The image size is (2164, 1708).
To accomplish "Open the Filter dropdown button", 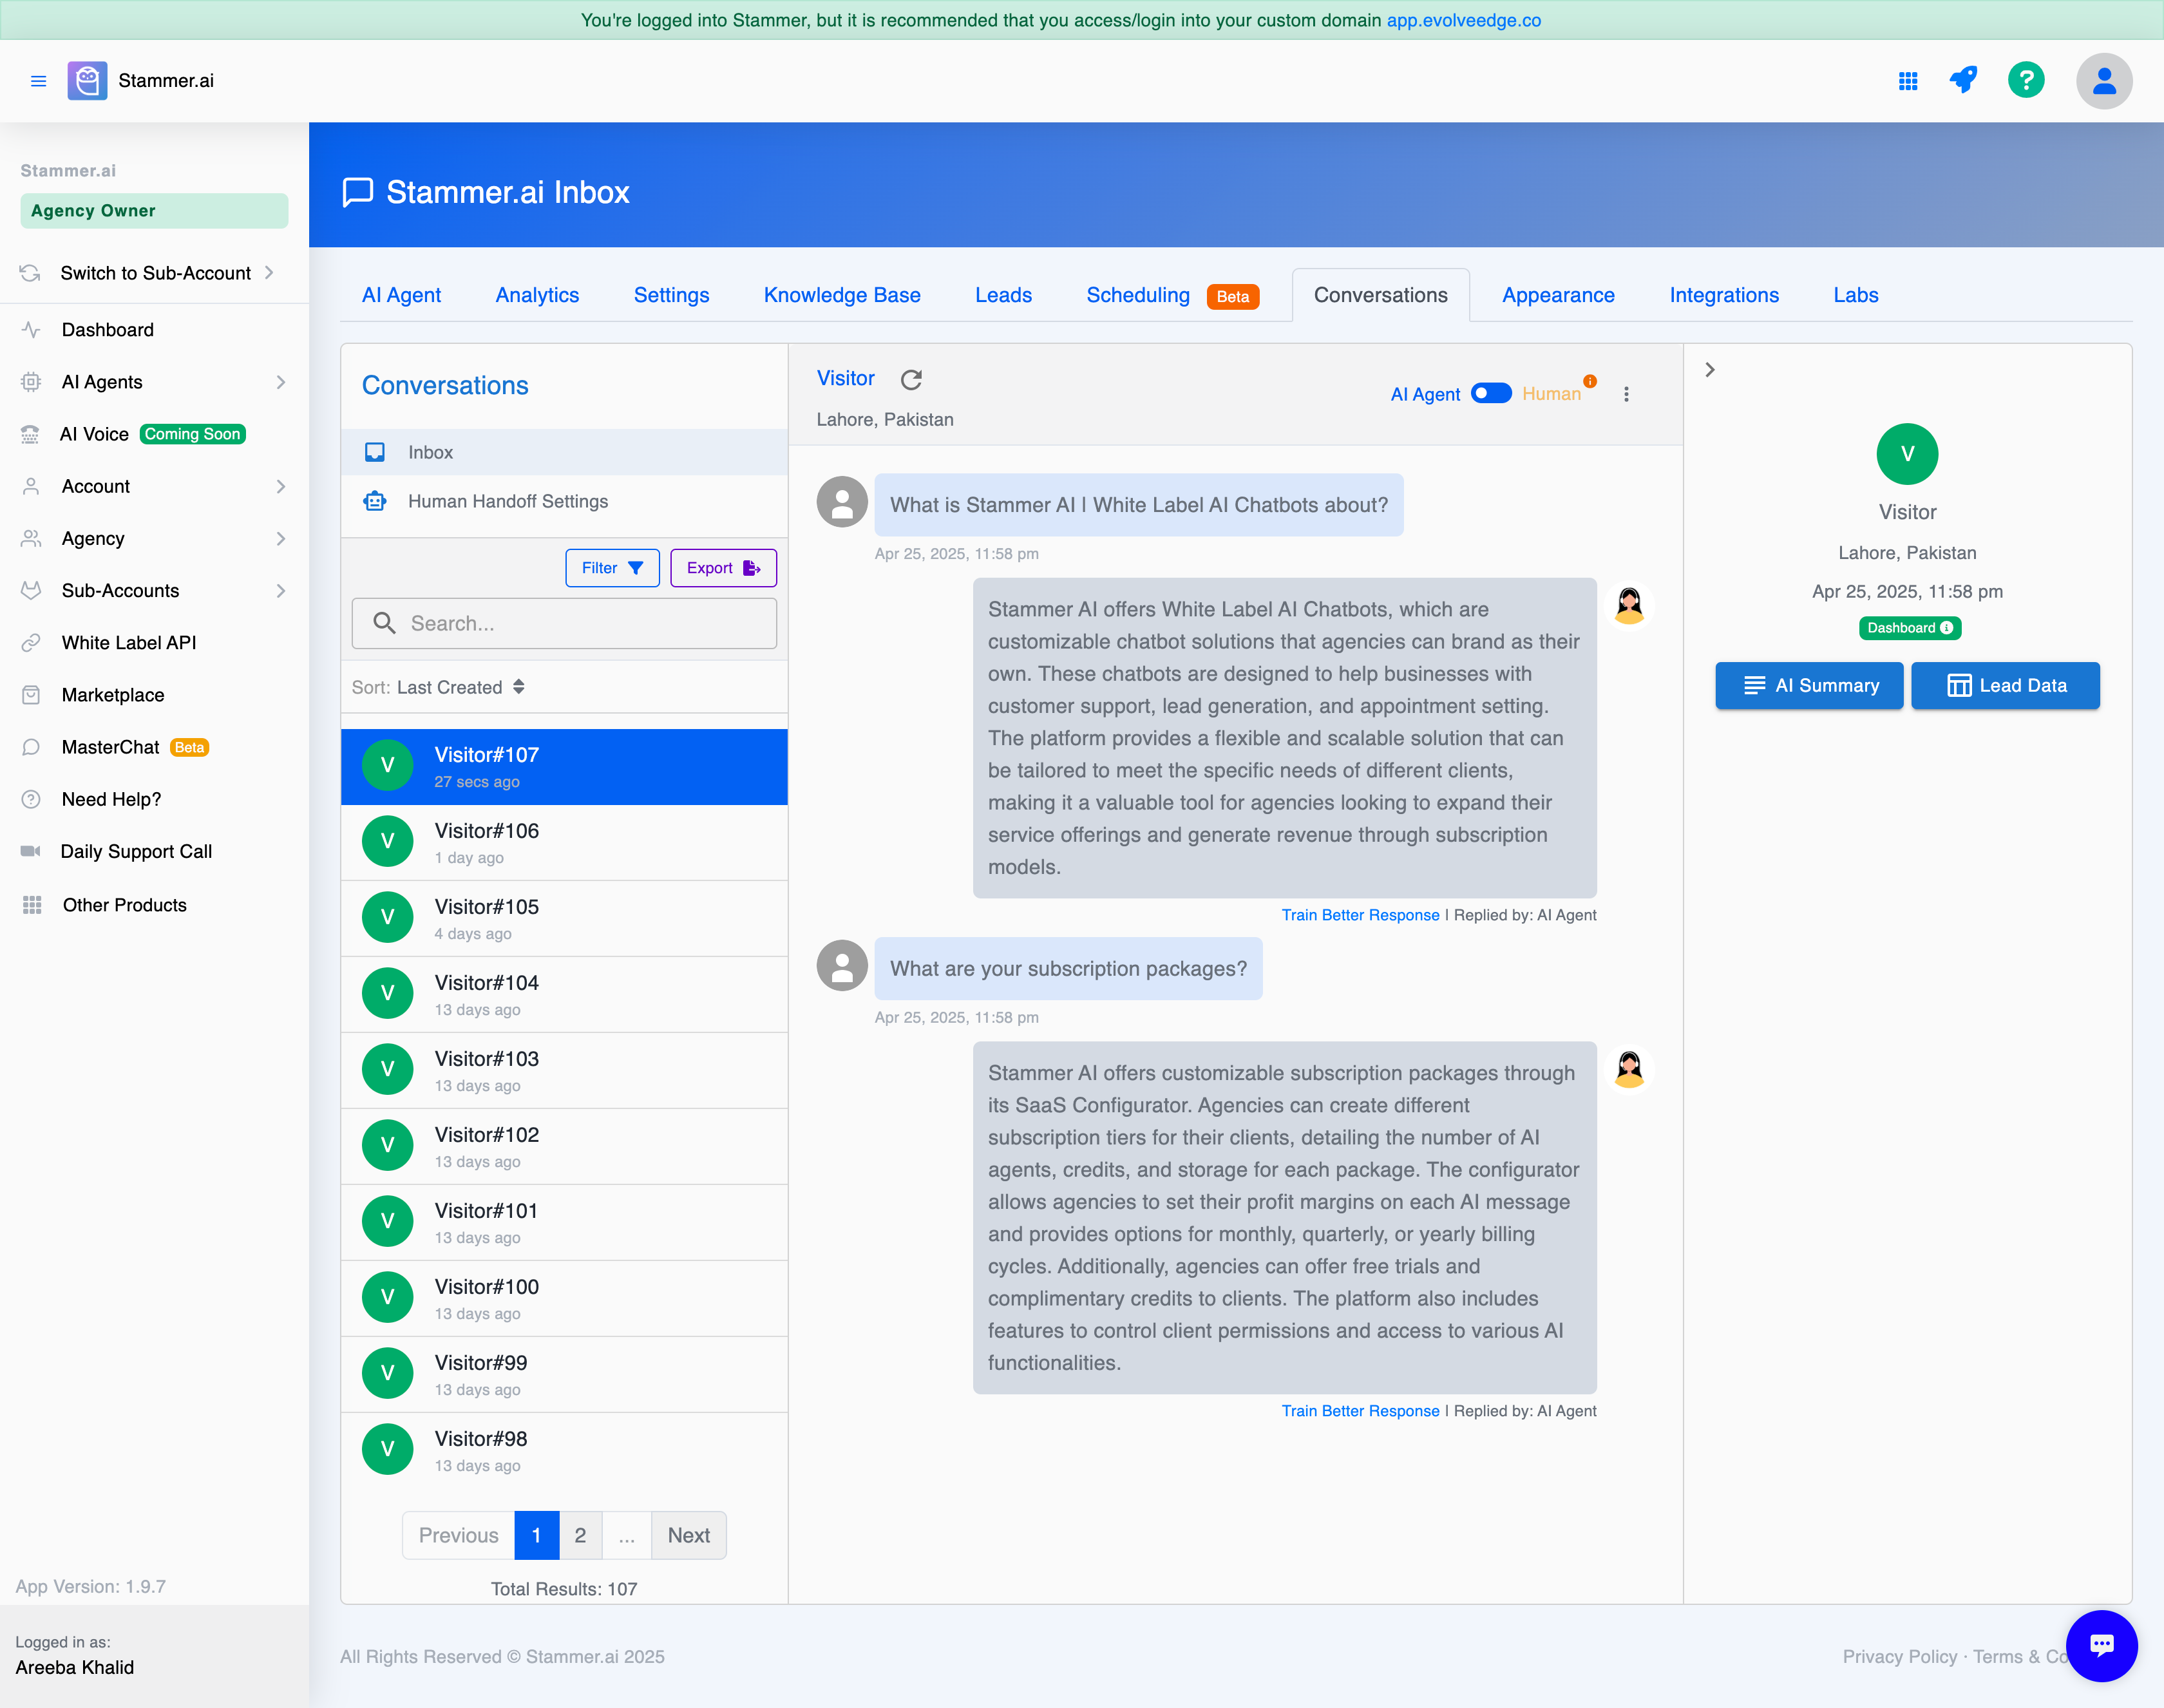I will coord(612,568).
